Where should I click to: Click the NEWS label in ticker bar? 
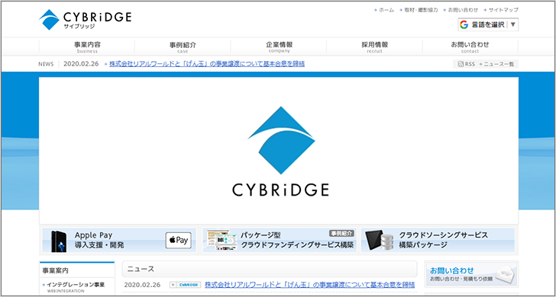[x=46, y=64]
